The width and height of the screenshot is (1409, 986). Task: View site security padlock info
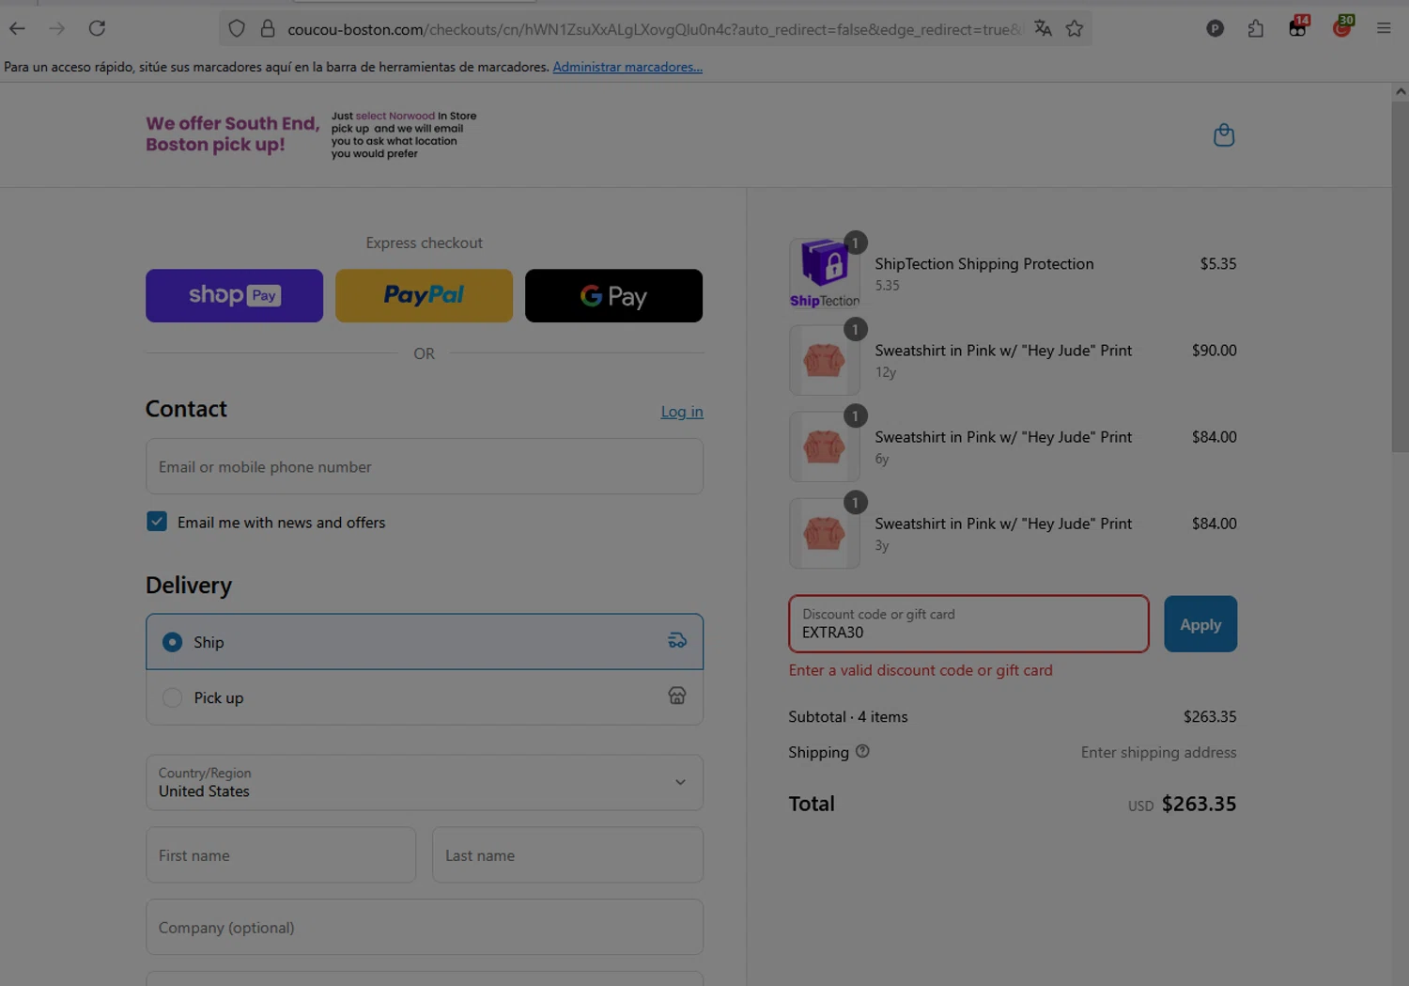point(268,29)
